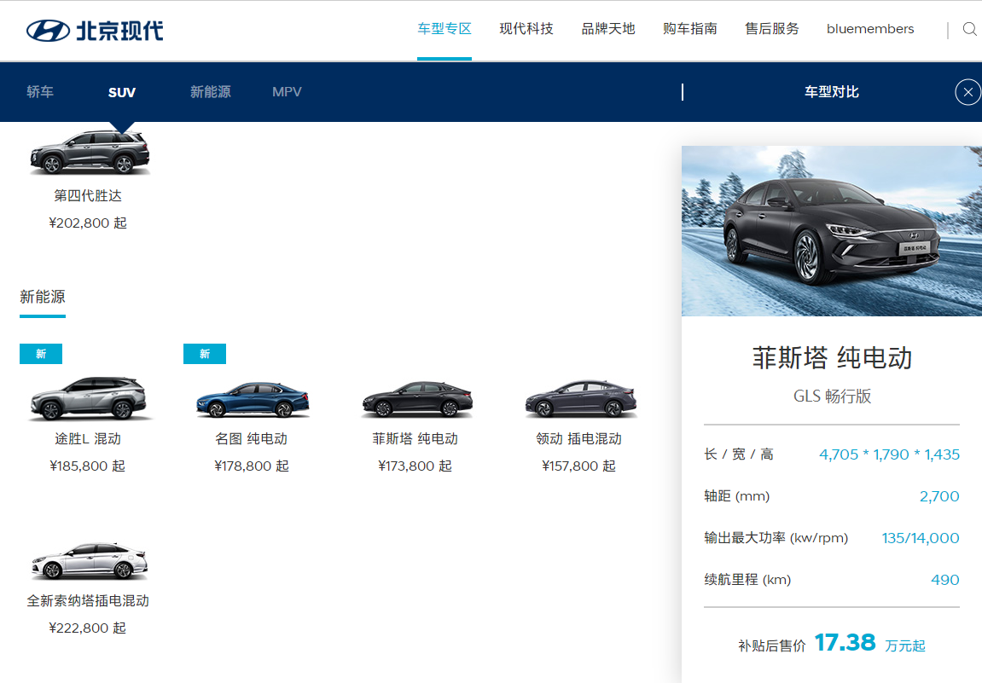982x683 pixels.
Task: Open the bluemembers menu
Action: (x=870, y=29)
